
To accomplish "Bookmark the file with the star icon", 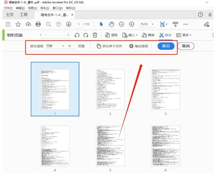I will (18, 24).
